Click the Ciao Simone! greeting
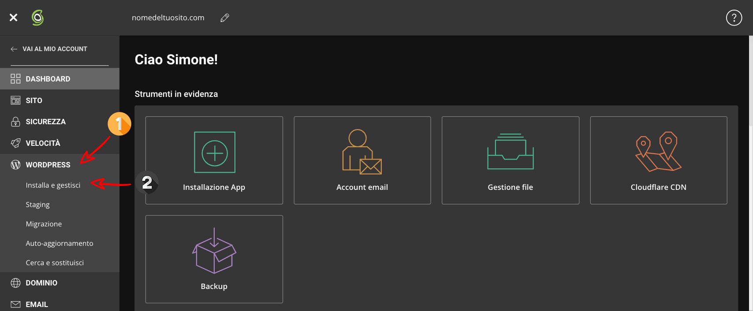This screenshot has height=311, width=753. (x=176, y=59)
